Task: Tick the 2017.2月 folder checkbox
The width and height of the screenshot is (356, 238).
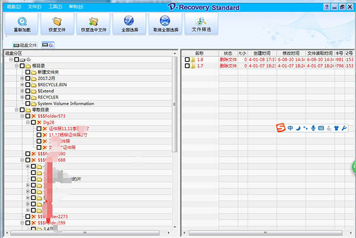Action: click(x=28, y=78)
